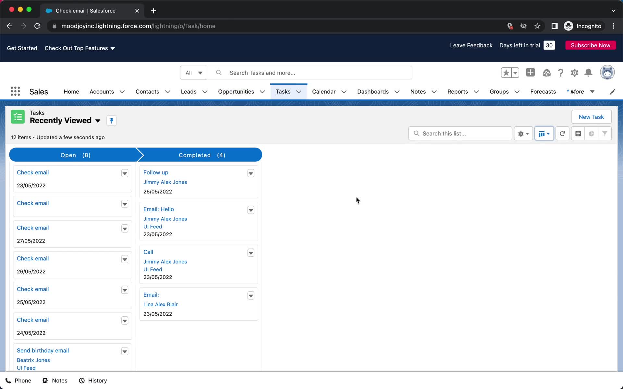The width and height of the screenshot is (623, 389).
Task: Show charts panel icon
Action: (591, 134)
